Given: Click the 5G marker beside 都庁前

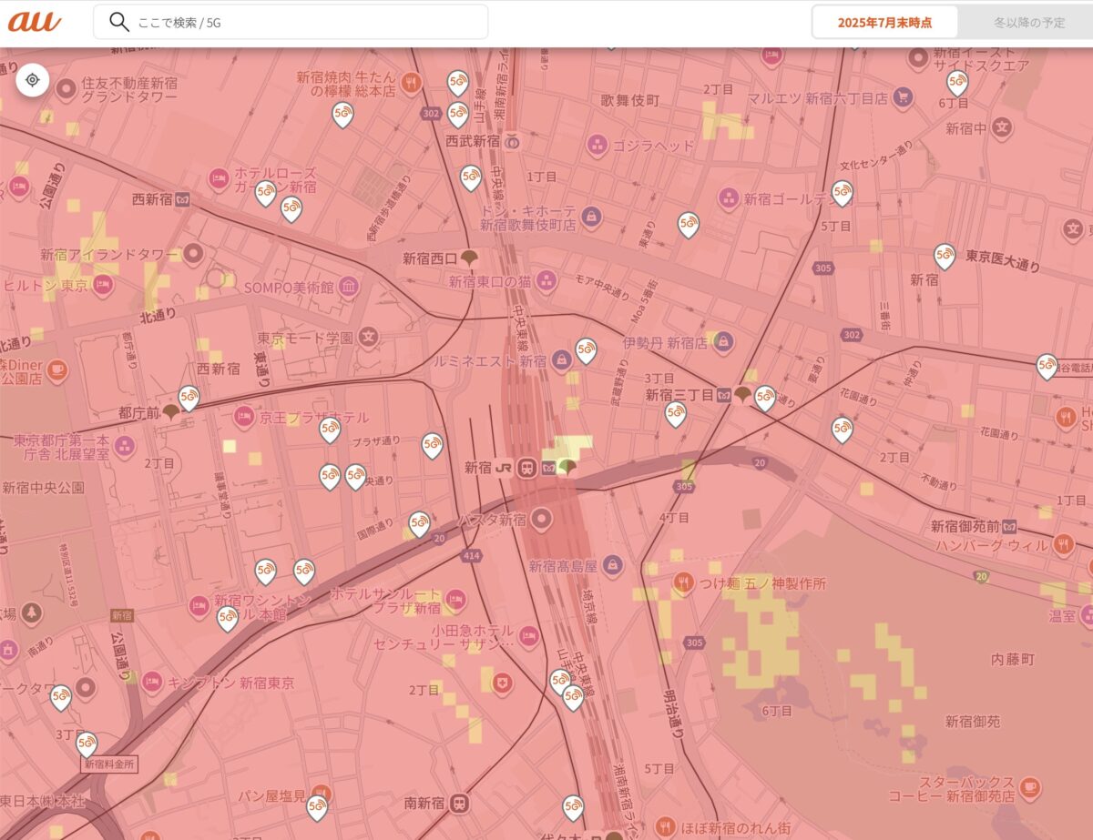Looking at the screenshot, I should [189, 398].
